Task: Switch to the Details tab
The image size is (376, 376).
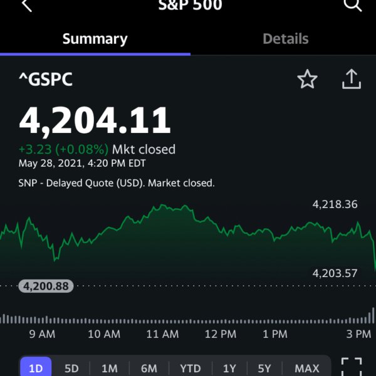Action: pos(285,39)
